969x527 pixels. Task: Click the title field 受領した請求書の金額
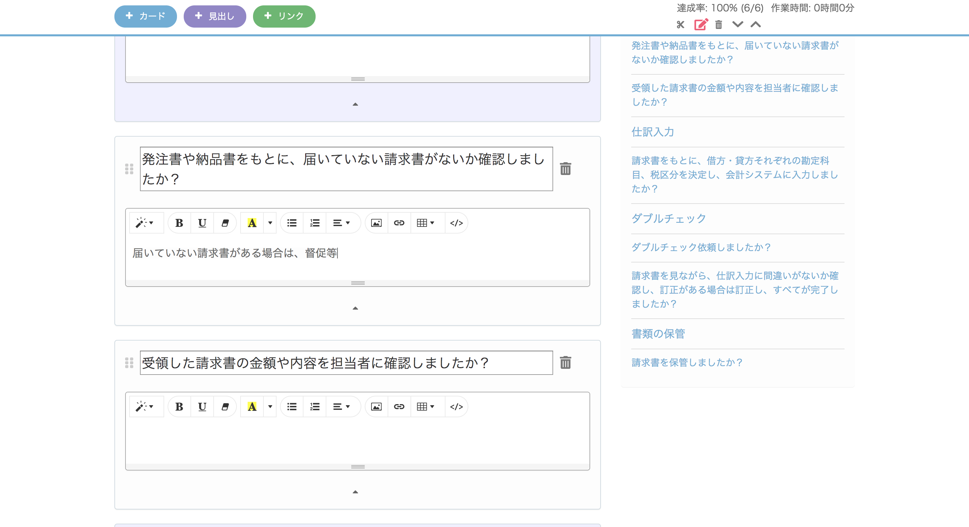tap(346, 363)
